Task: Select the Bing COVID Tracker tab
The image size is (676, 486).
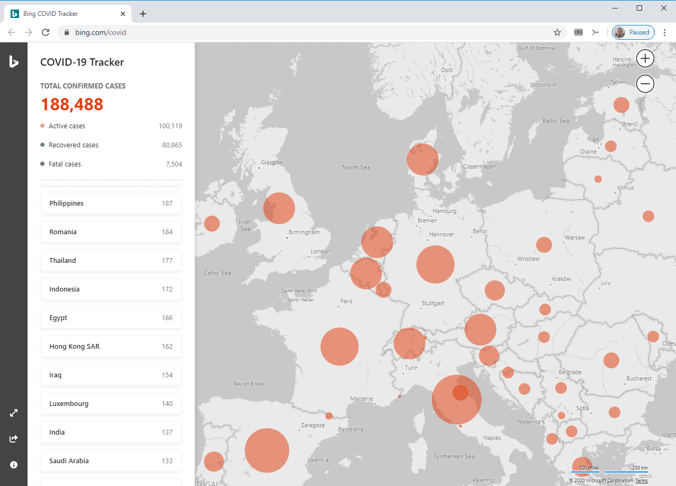Action: tap(68, 14)
